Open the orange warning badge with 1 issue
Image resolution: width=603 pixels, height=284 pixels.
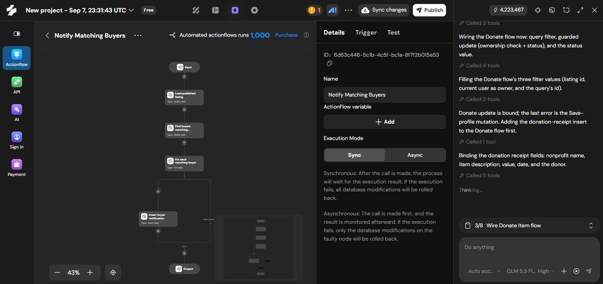click(x=314, y=10)
